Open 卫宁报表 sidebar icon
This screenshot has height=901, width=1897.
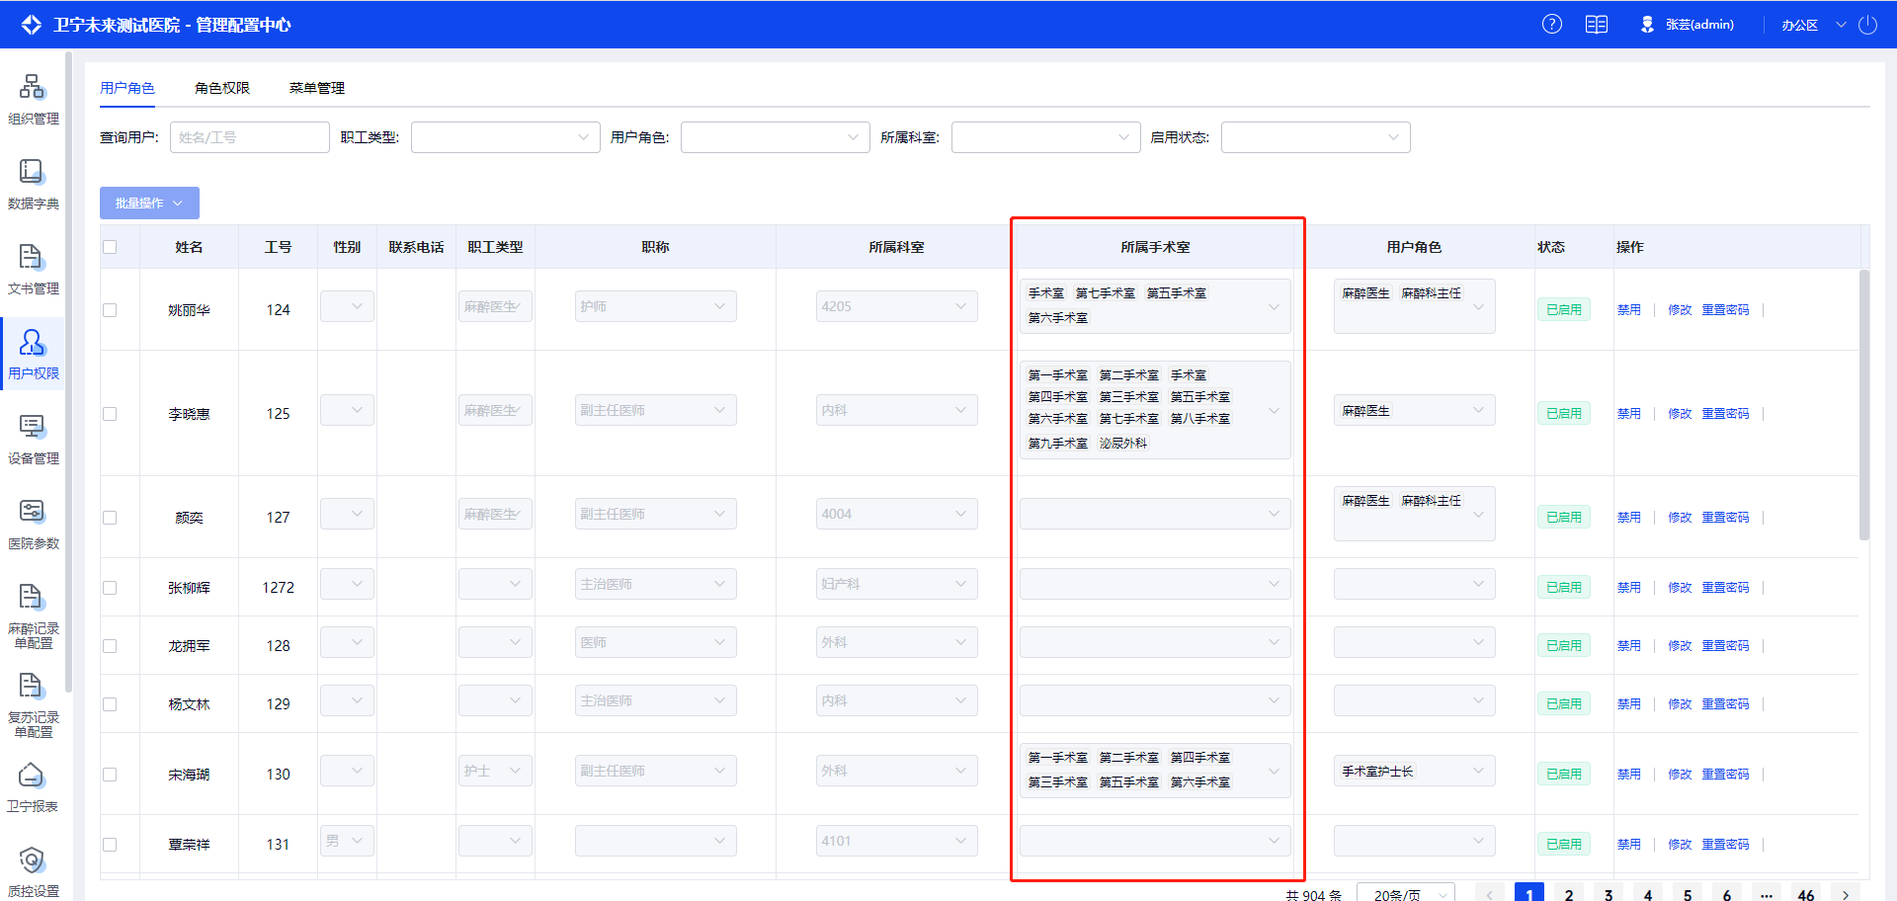click(33, 786)
